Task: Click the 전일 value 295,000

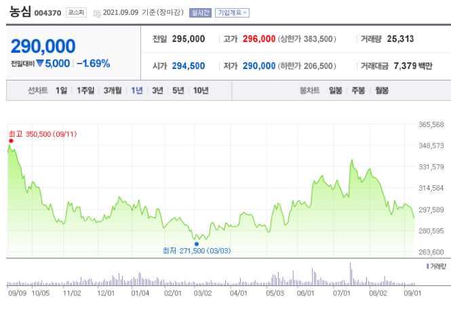Action: point(189,39)
